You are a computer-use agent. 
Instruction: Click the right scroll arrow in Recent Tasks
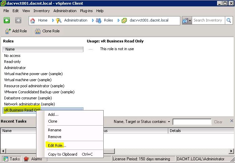pos(231,151)
